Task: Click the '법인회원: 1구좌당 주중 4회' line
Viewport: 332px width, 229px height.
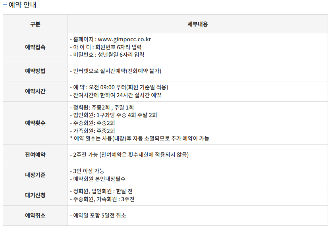Action: pos(113,115)
